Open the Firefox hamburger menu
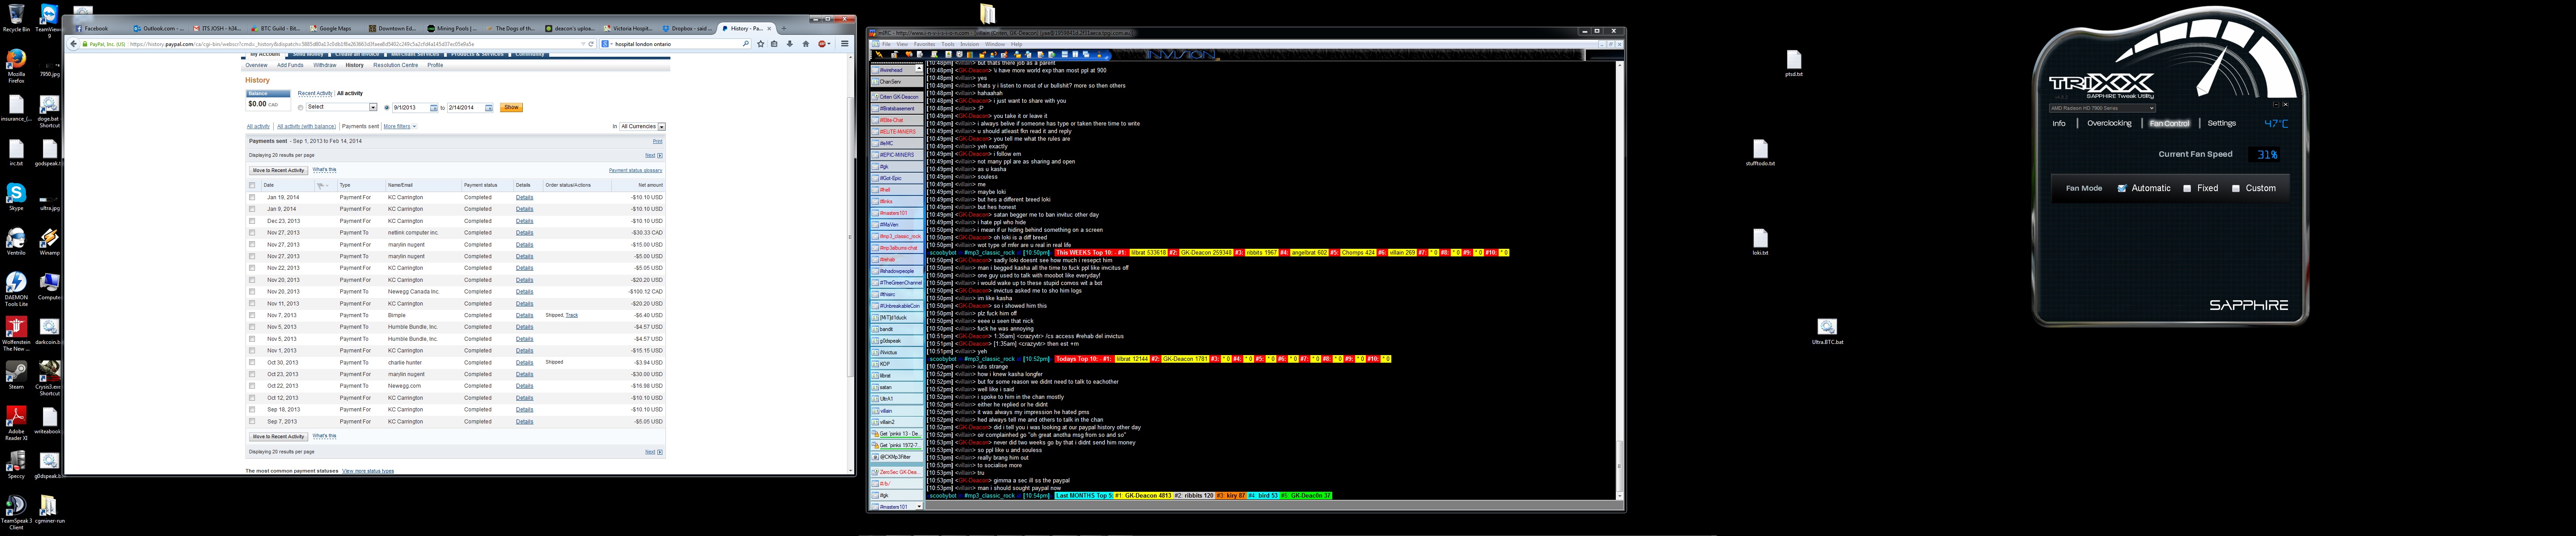 845,44
